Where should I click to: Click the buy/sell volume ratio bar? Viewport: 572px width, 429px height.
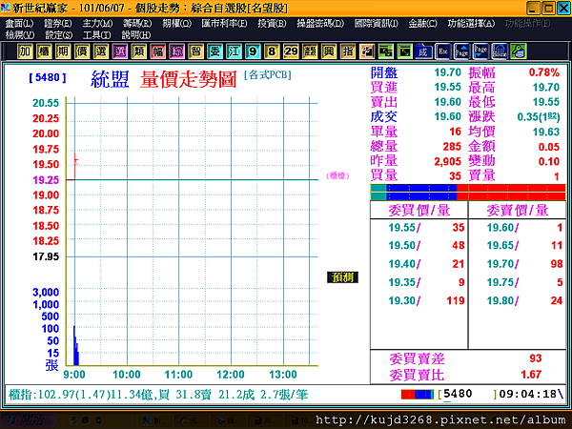[468, 193]
